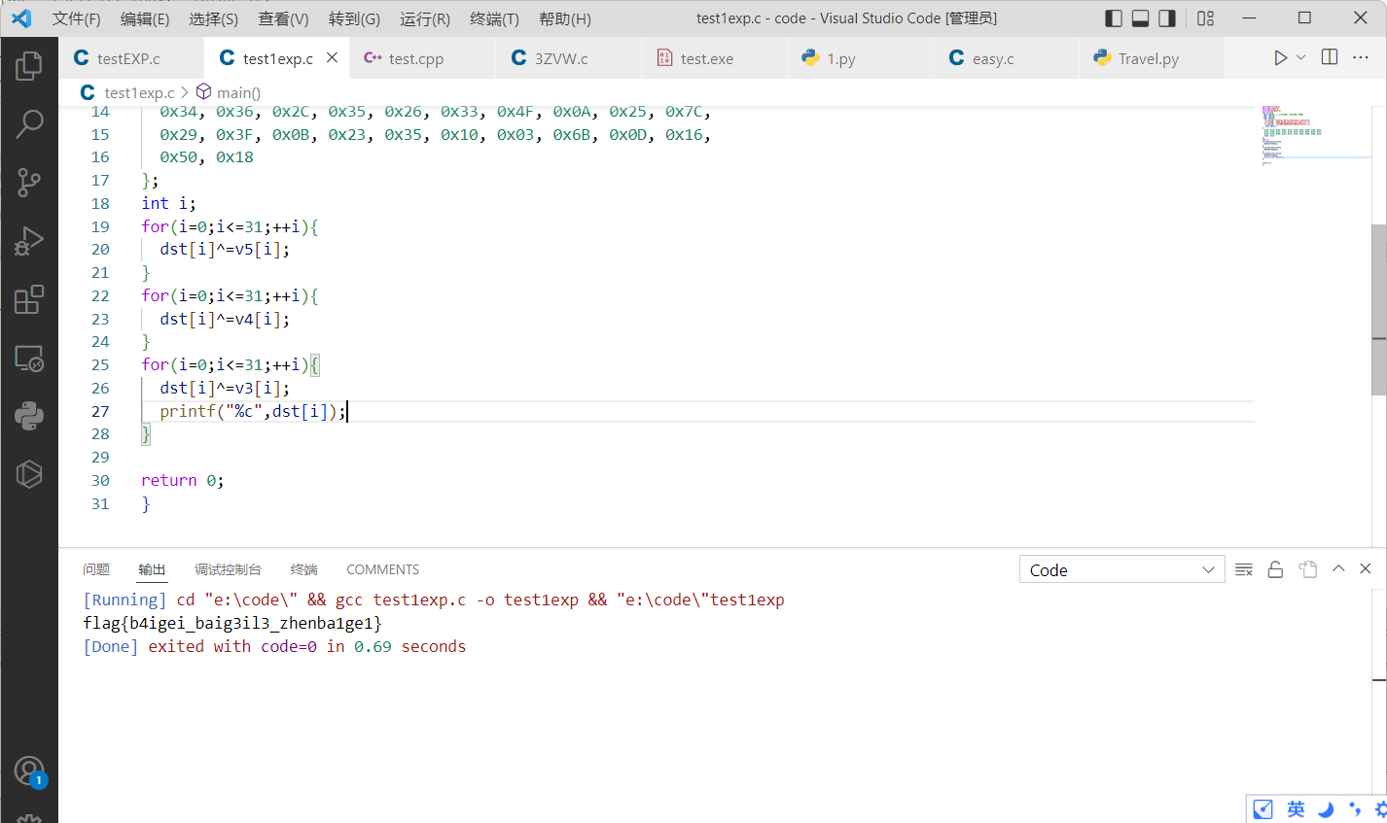Click the '[Done] exited with code=0' output line

tap(274, 646)
